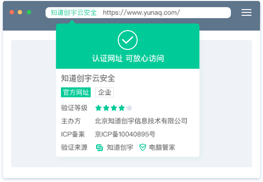Click the 知道创宇 logo icon
The height and width of the screenshot is (182, 263).
(x=99, y=148)
